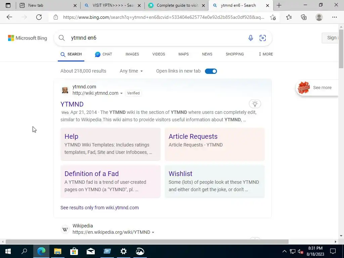Open the Settings gear in taskbar
Image resolution: width=344 pixels, height=258 pixels.
[124, 251]
